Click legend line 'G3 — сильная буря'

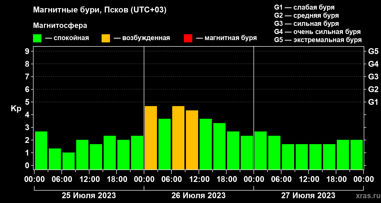pos(306,24)
